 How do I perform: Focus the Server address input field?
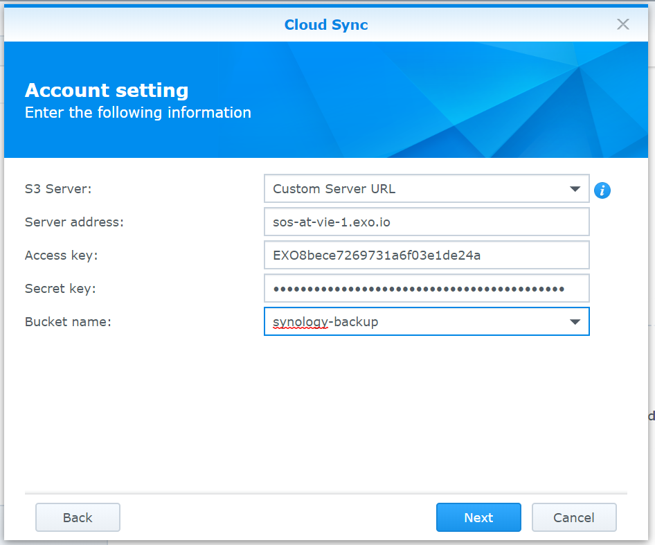(x=426, y=222)
